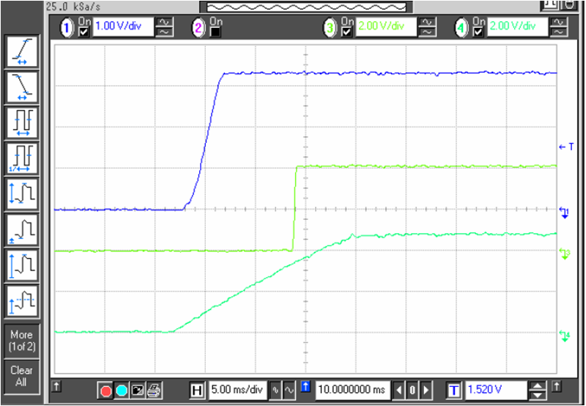The image size is (586, 406).
Task: Decrease trigger level with down stepper arrow
Action: click(538, 395)
